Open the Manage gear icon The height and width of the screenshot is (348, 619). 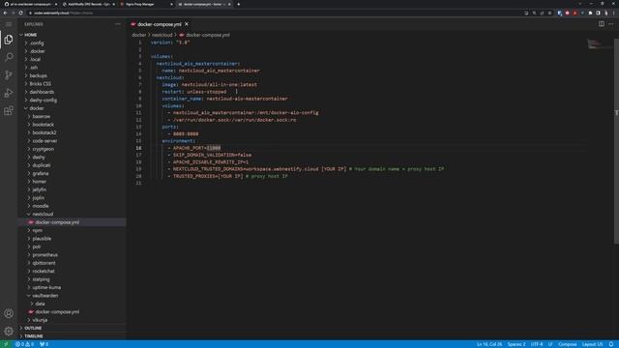(x=9, y=331)
